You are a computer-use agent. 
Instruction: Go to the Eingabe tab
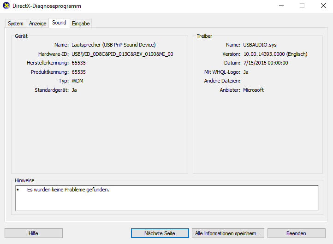[81, 24]
